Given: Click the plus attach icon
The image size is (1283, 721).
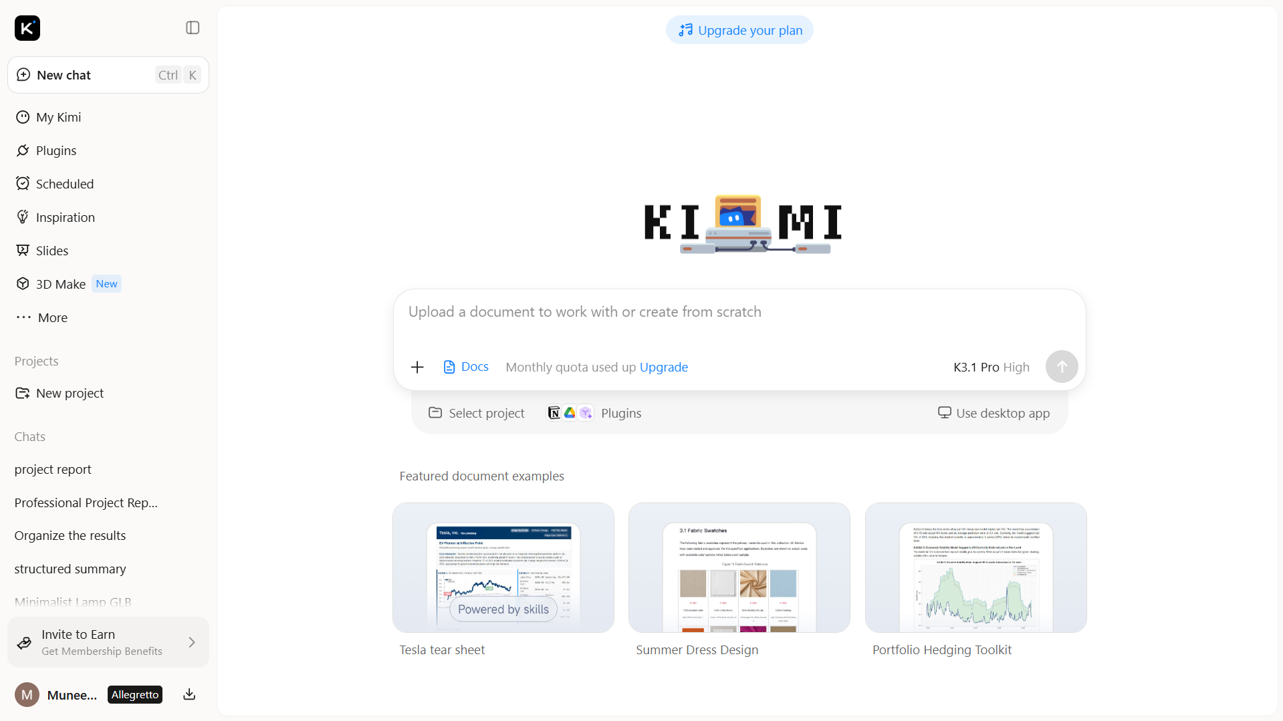Looking at the screenshot, I should (417, 367).
